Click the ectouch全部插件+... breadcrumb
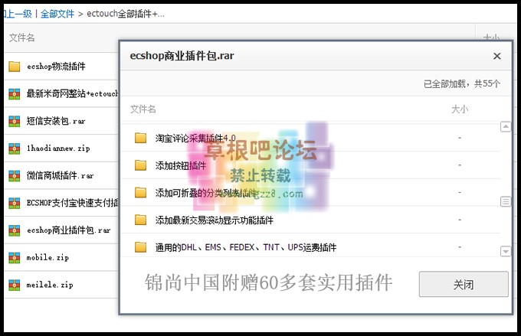The height and width of the screenshot is (336, 521). (x=126, y=14)
